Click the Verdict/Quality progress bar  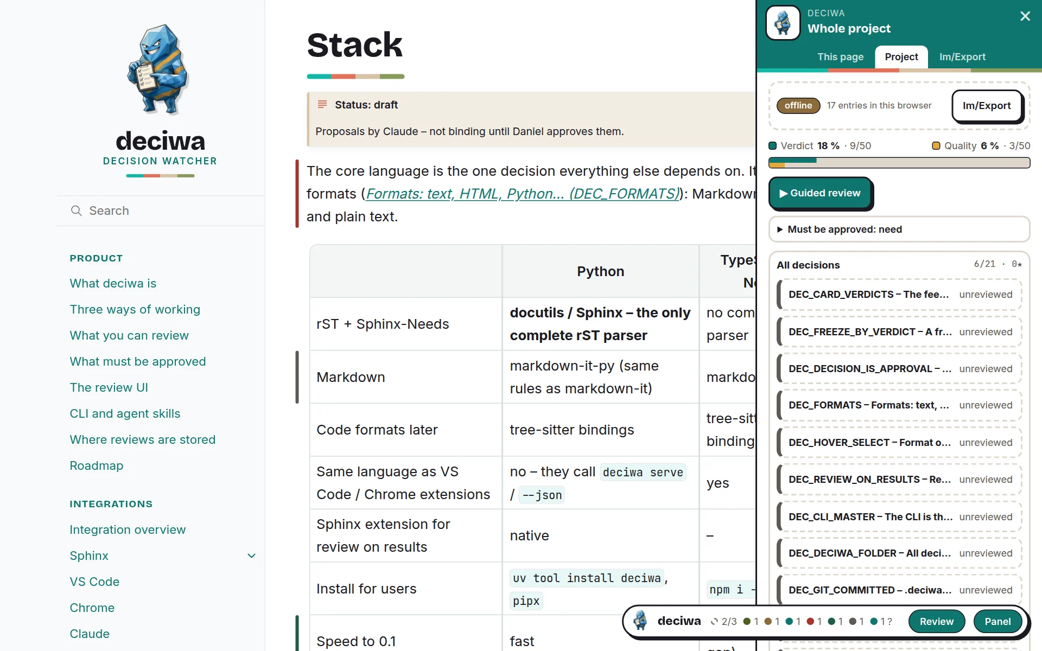pyautogui.click(x=899, y=163)
